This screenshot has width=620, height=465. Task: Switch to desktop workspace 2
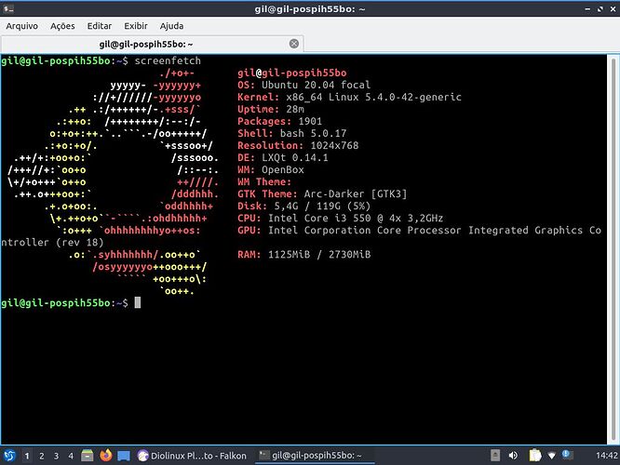(x=42, y=456)
